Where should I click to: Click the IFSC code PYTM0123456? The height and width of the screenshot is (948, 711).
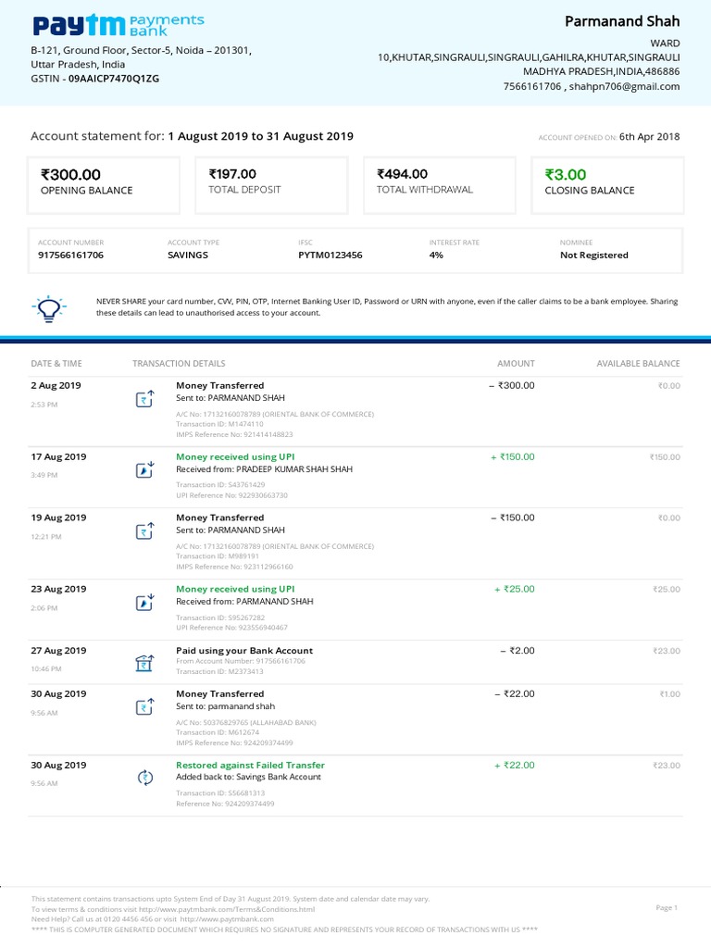coord(330,256)
